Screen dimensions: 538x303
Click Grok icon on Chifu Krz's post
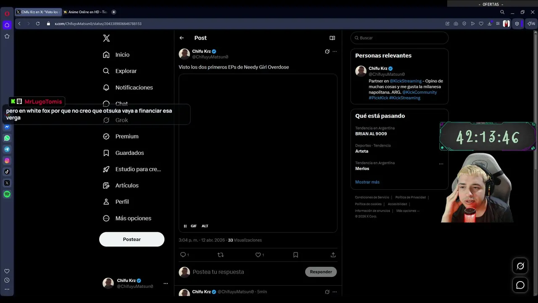point(327,51)
